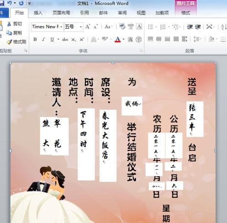Open the Customize Quick Access Toolbar arrow
This screenshot has width=227, height=223.
[30, 3]
